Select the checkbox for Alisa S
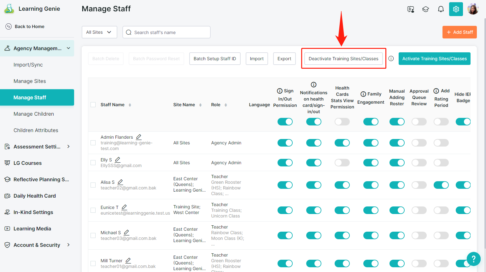Image resolution: width=486 pixels, height=272 pixels. coord(93,185)
